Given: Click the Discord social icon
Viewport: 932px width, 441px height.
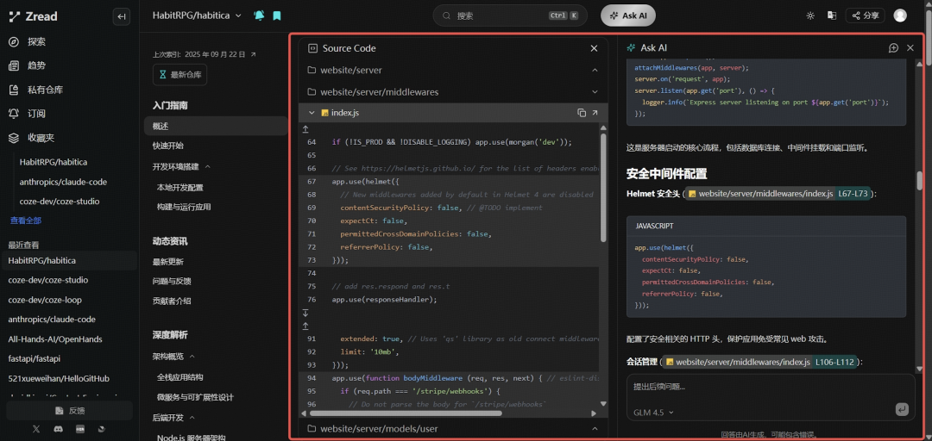Looking at the screenshot, I should 59,429.
